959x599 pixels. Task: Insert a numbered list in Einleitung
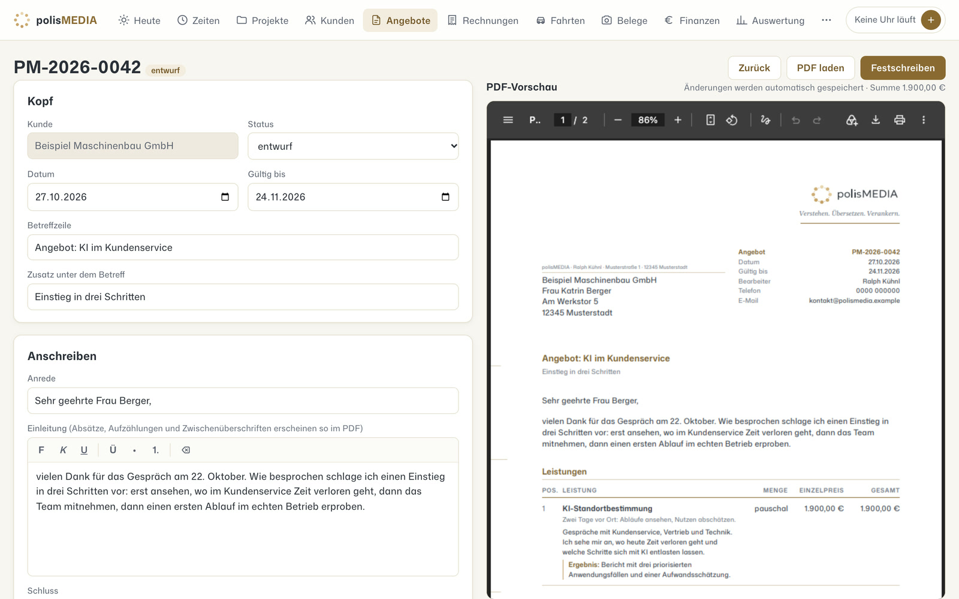tap(155, 450)
